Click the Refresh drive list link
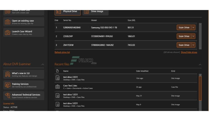The height and width of the screenshot is (121, 209). point(62,52)
